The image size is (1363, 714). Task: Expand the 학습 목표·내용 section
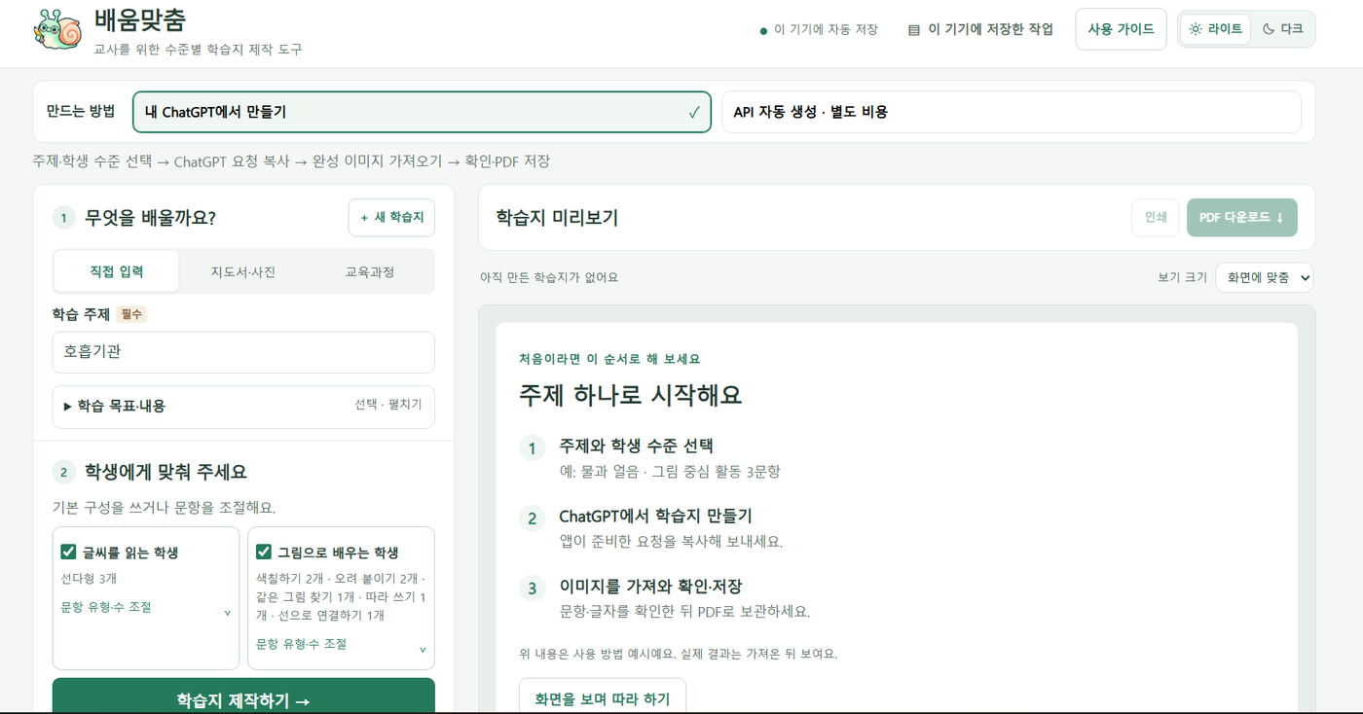point(243,406)
